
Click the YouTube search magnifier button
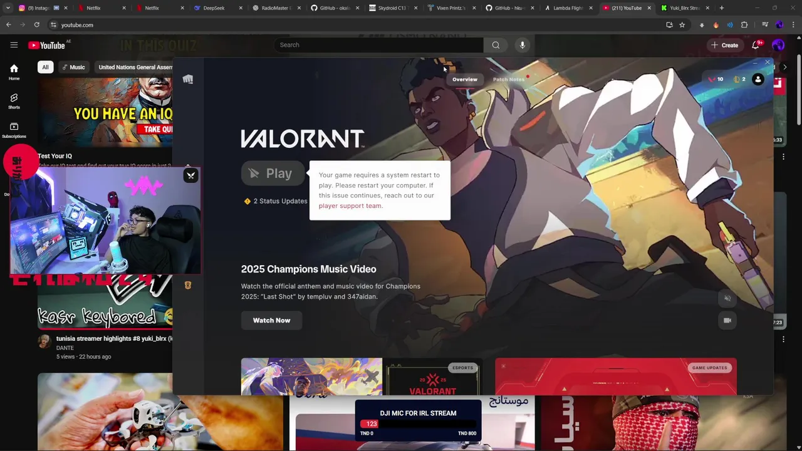pyautogui.click(x=496, y=45)
